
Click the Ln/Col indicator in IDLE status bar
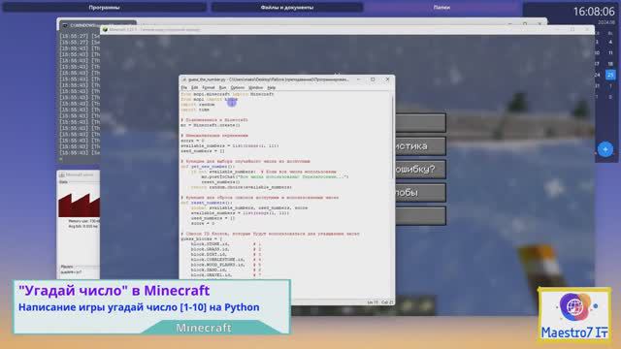pos(379,302)
